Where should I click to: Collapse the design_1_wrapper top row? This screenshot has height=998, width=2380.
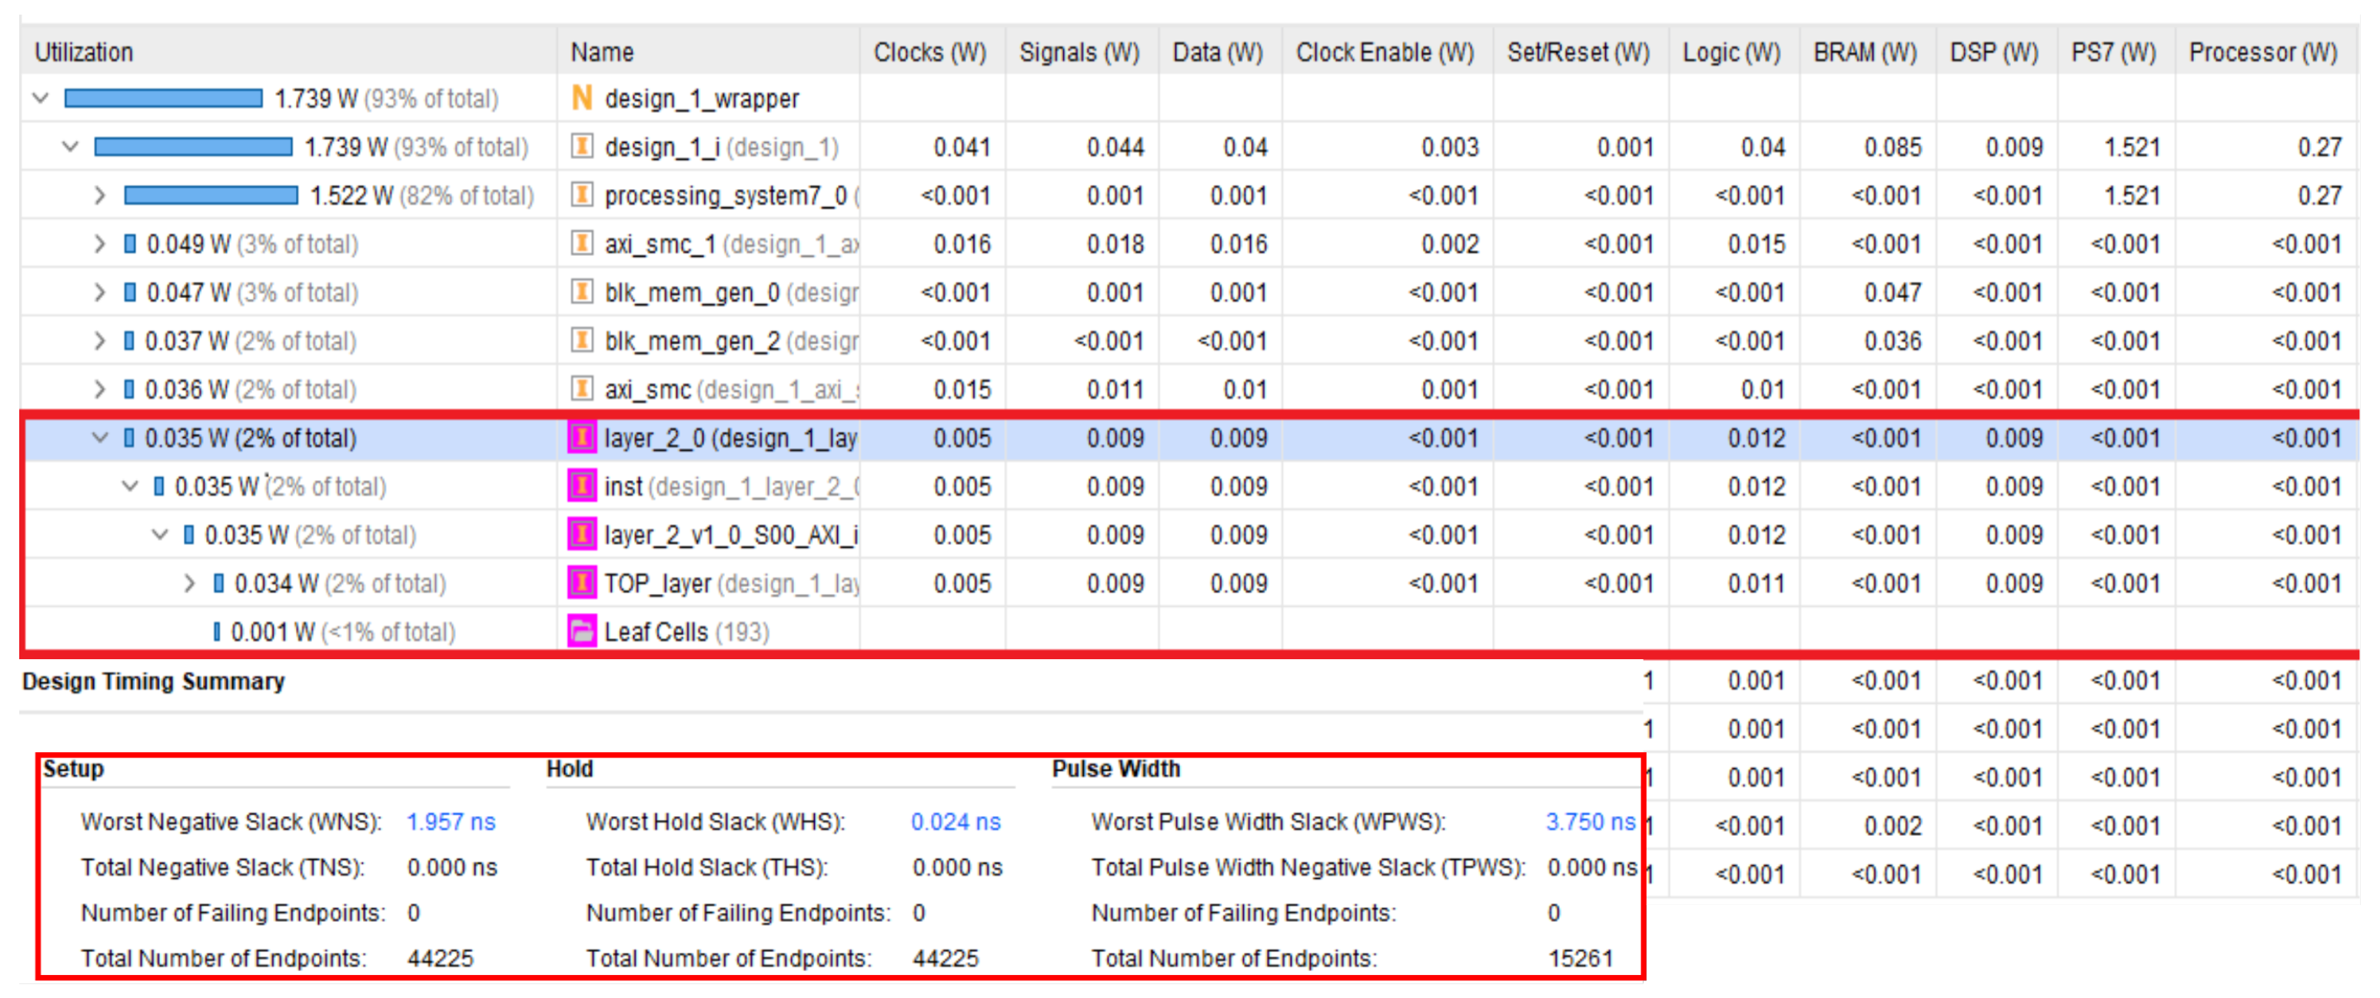41,98
